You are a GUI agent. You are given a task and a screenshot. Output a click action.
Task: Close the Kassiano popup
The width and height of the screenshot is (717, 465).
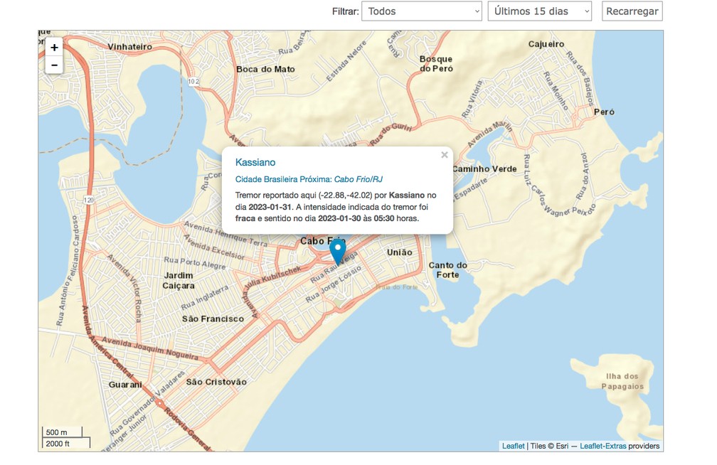point(444,155)
